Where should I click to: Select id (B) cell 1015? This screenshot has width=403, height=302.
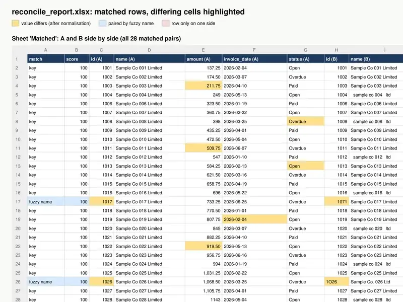(337, 184)
